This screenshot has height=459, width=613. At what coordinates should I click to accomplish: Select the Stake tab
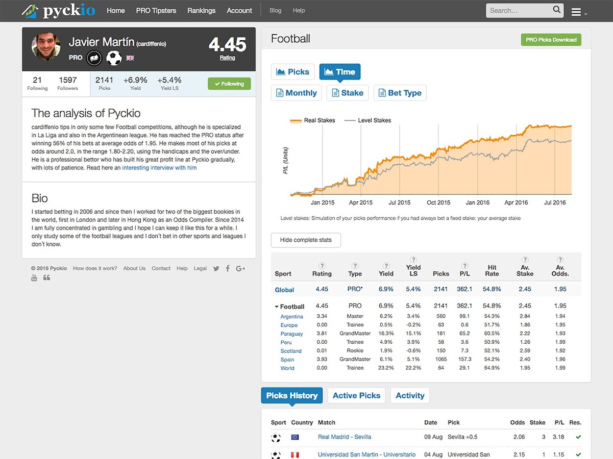348,93
